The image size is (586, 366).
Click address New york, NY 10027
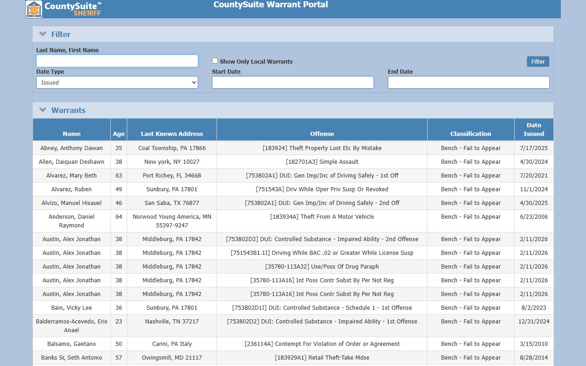tap(172, 161)
